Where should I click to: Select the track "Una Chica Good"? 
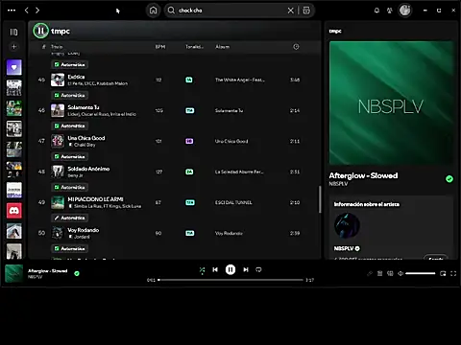pos(86,138)
